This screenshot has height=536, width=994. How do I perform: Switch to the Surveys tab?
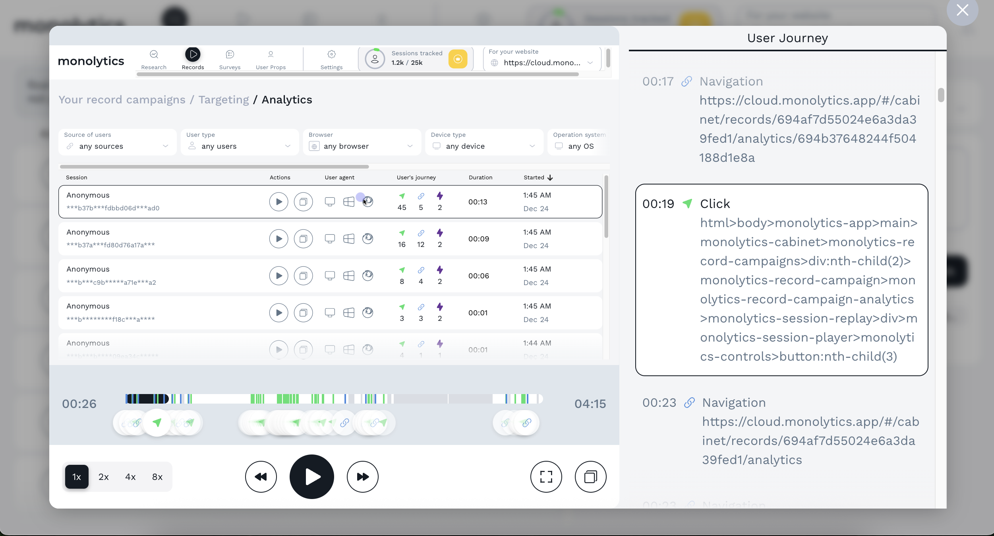point(230,59)
